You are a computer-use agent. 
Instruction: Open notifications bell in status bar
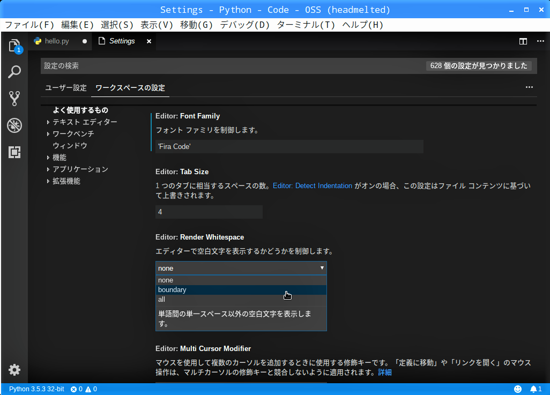533,389
